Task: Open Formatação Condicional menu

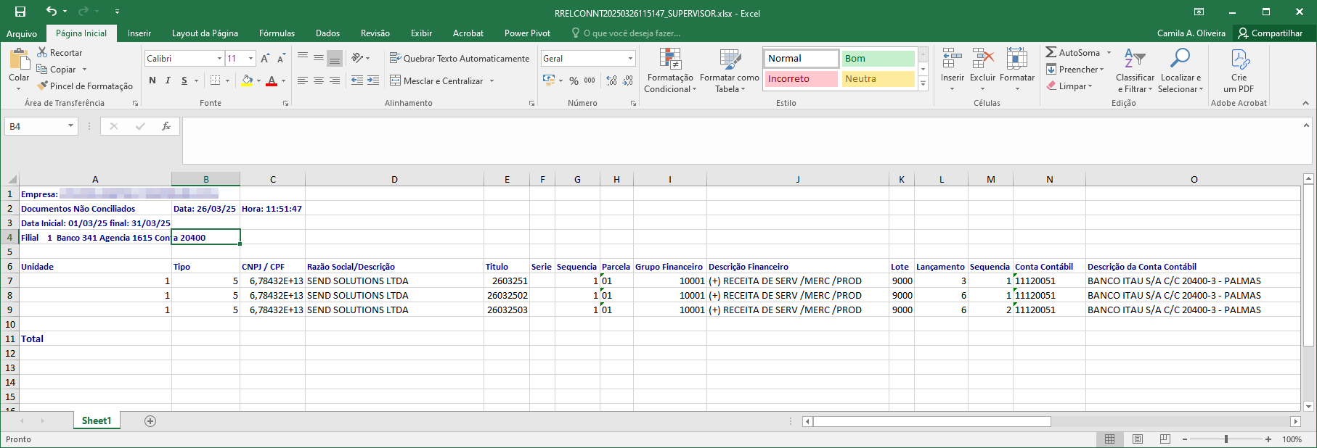Action: [670, 70]
